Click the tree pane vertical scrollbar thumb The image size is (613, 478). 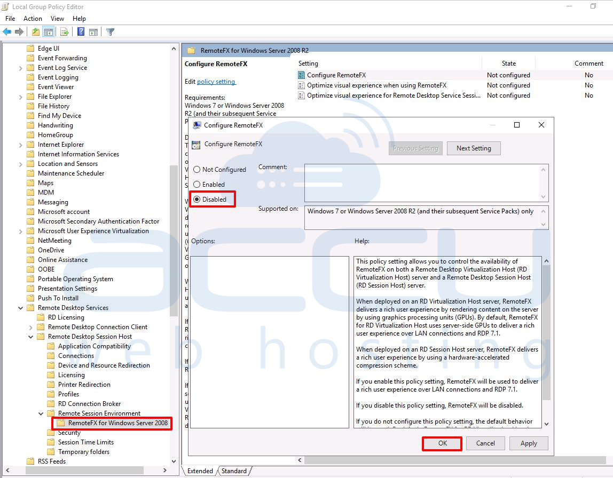pyautogui.click(x=174, y=241)
